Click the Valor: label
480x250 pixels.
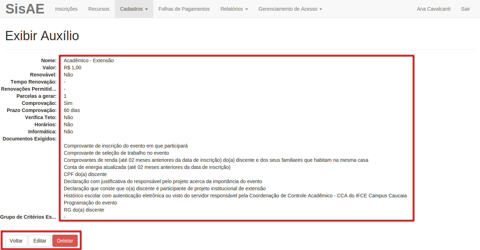point(50,68)
